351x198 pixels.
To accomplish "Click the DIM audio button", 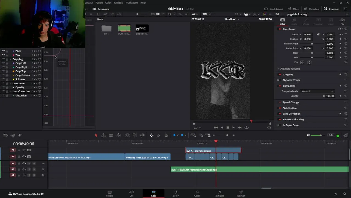I will pyautogui.click(x=331, y=135).
